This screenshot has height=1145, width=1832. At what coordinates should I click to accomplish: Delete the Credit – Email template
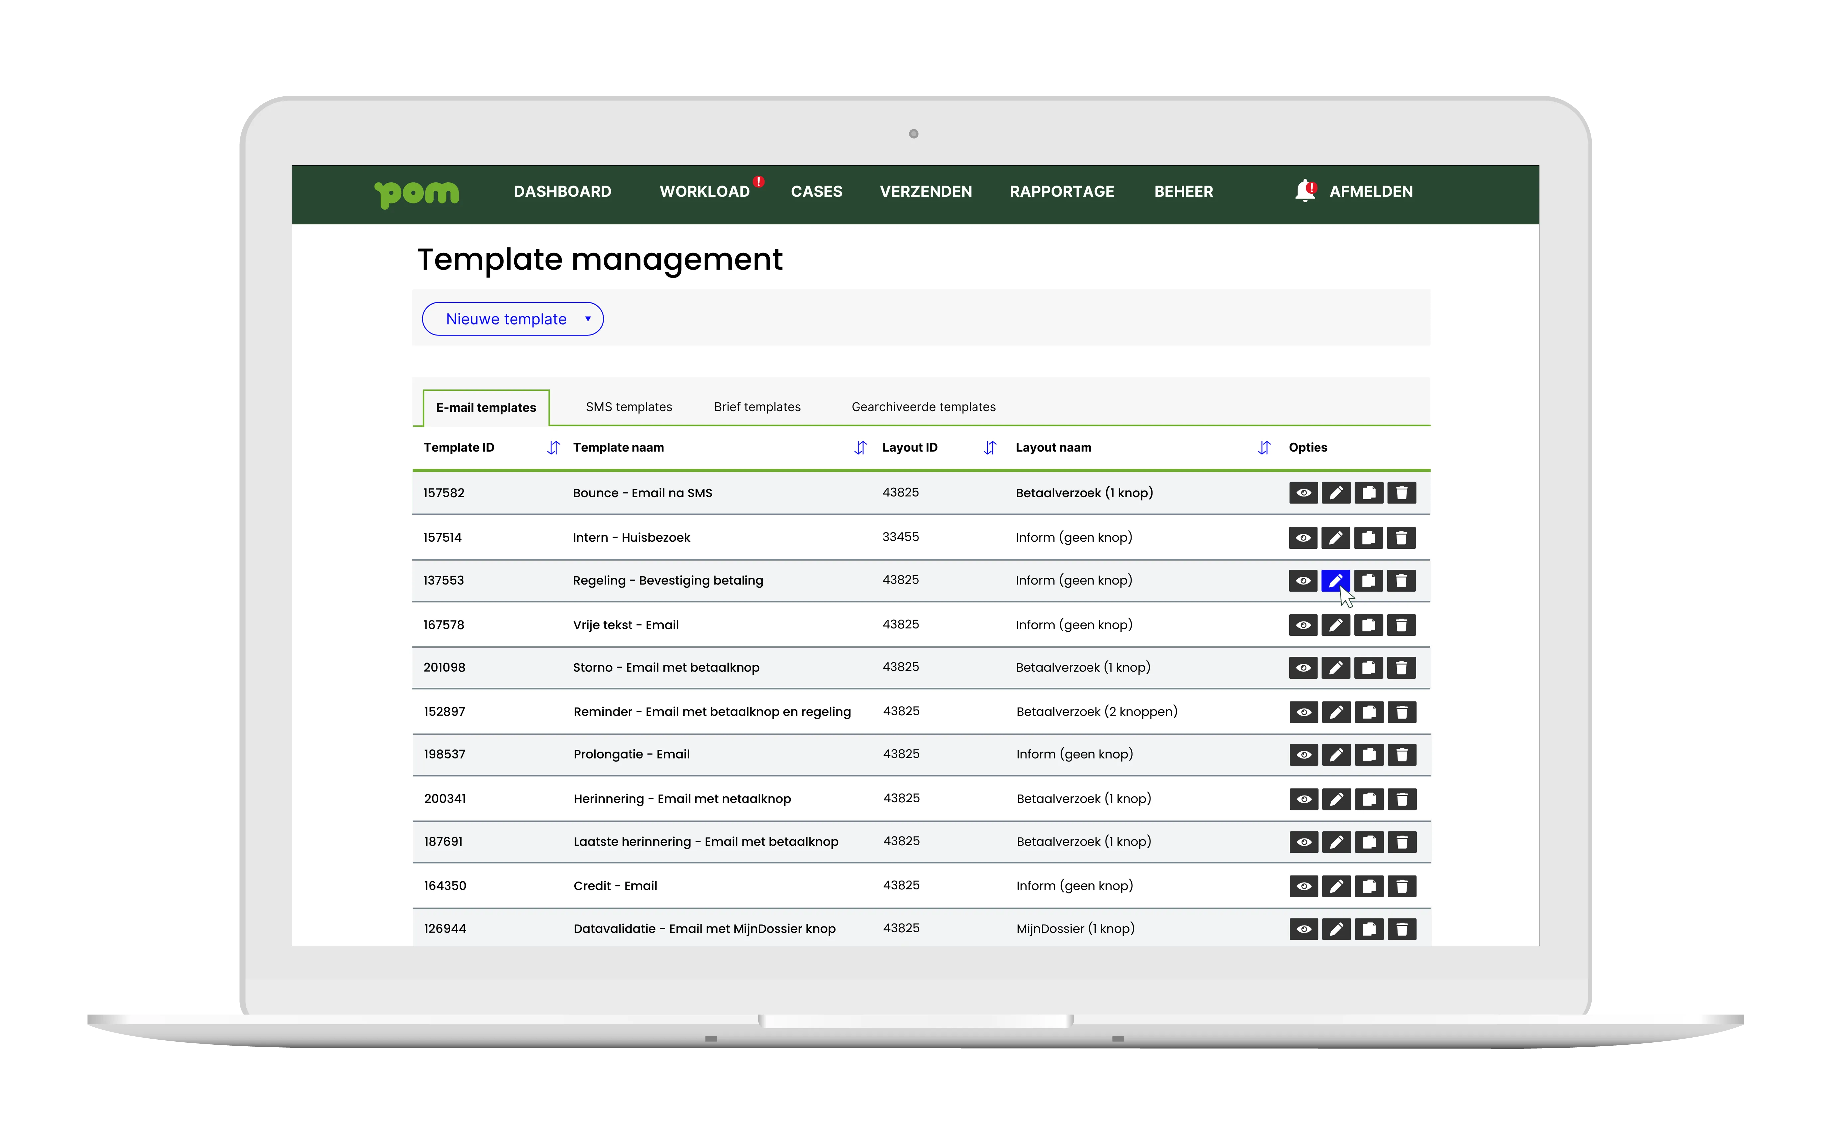pos(1402,886)
